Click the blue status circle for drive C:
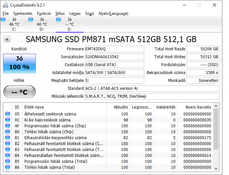 tap(3, 19)
